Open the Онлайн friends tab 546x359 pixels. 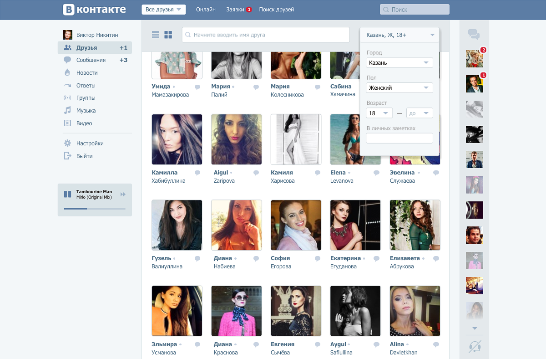[x=206, y=10]
